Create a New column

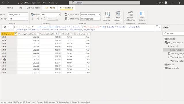[142, 16]
